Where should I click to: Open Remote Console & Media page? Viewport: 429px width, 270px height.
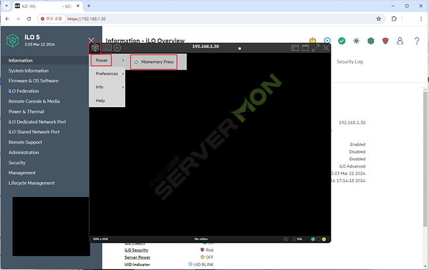pos(34,101)
